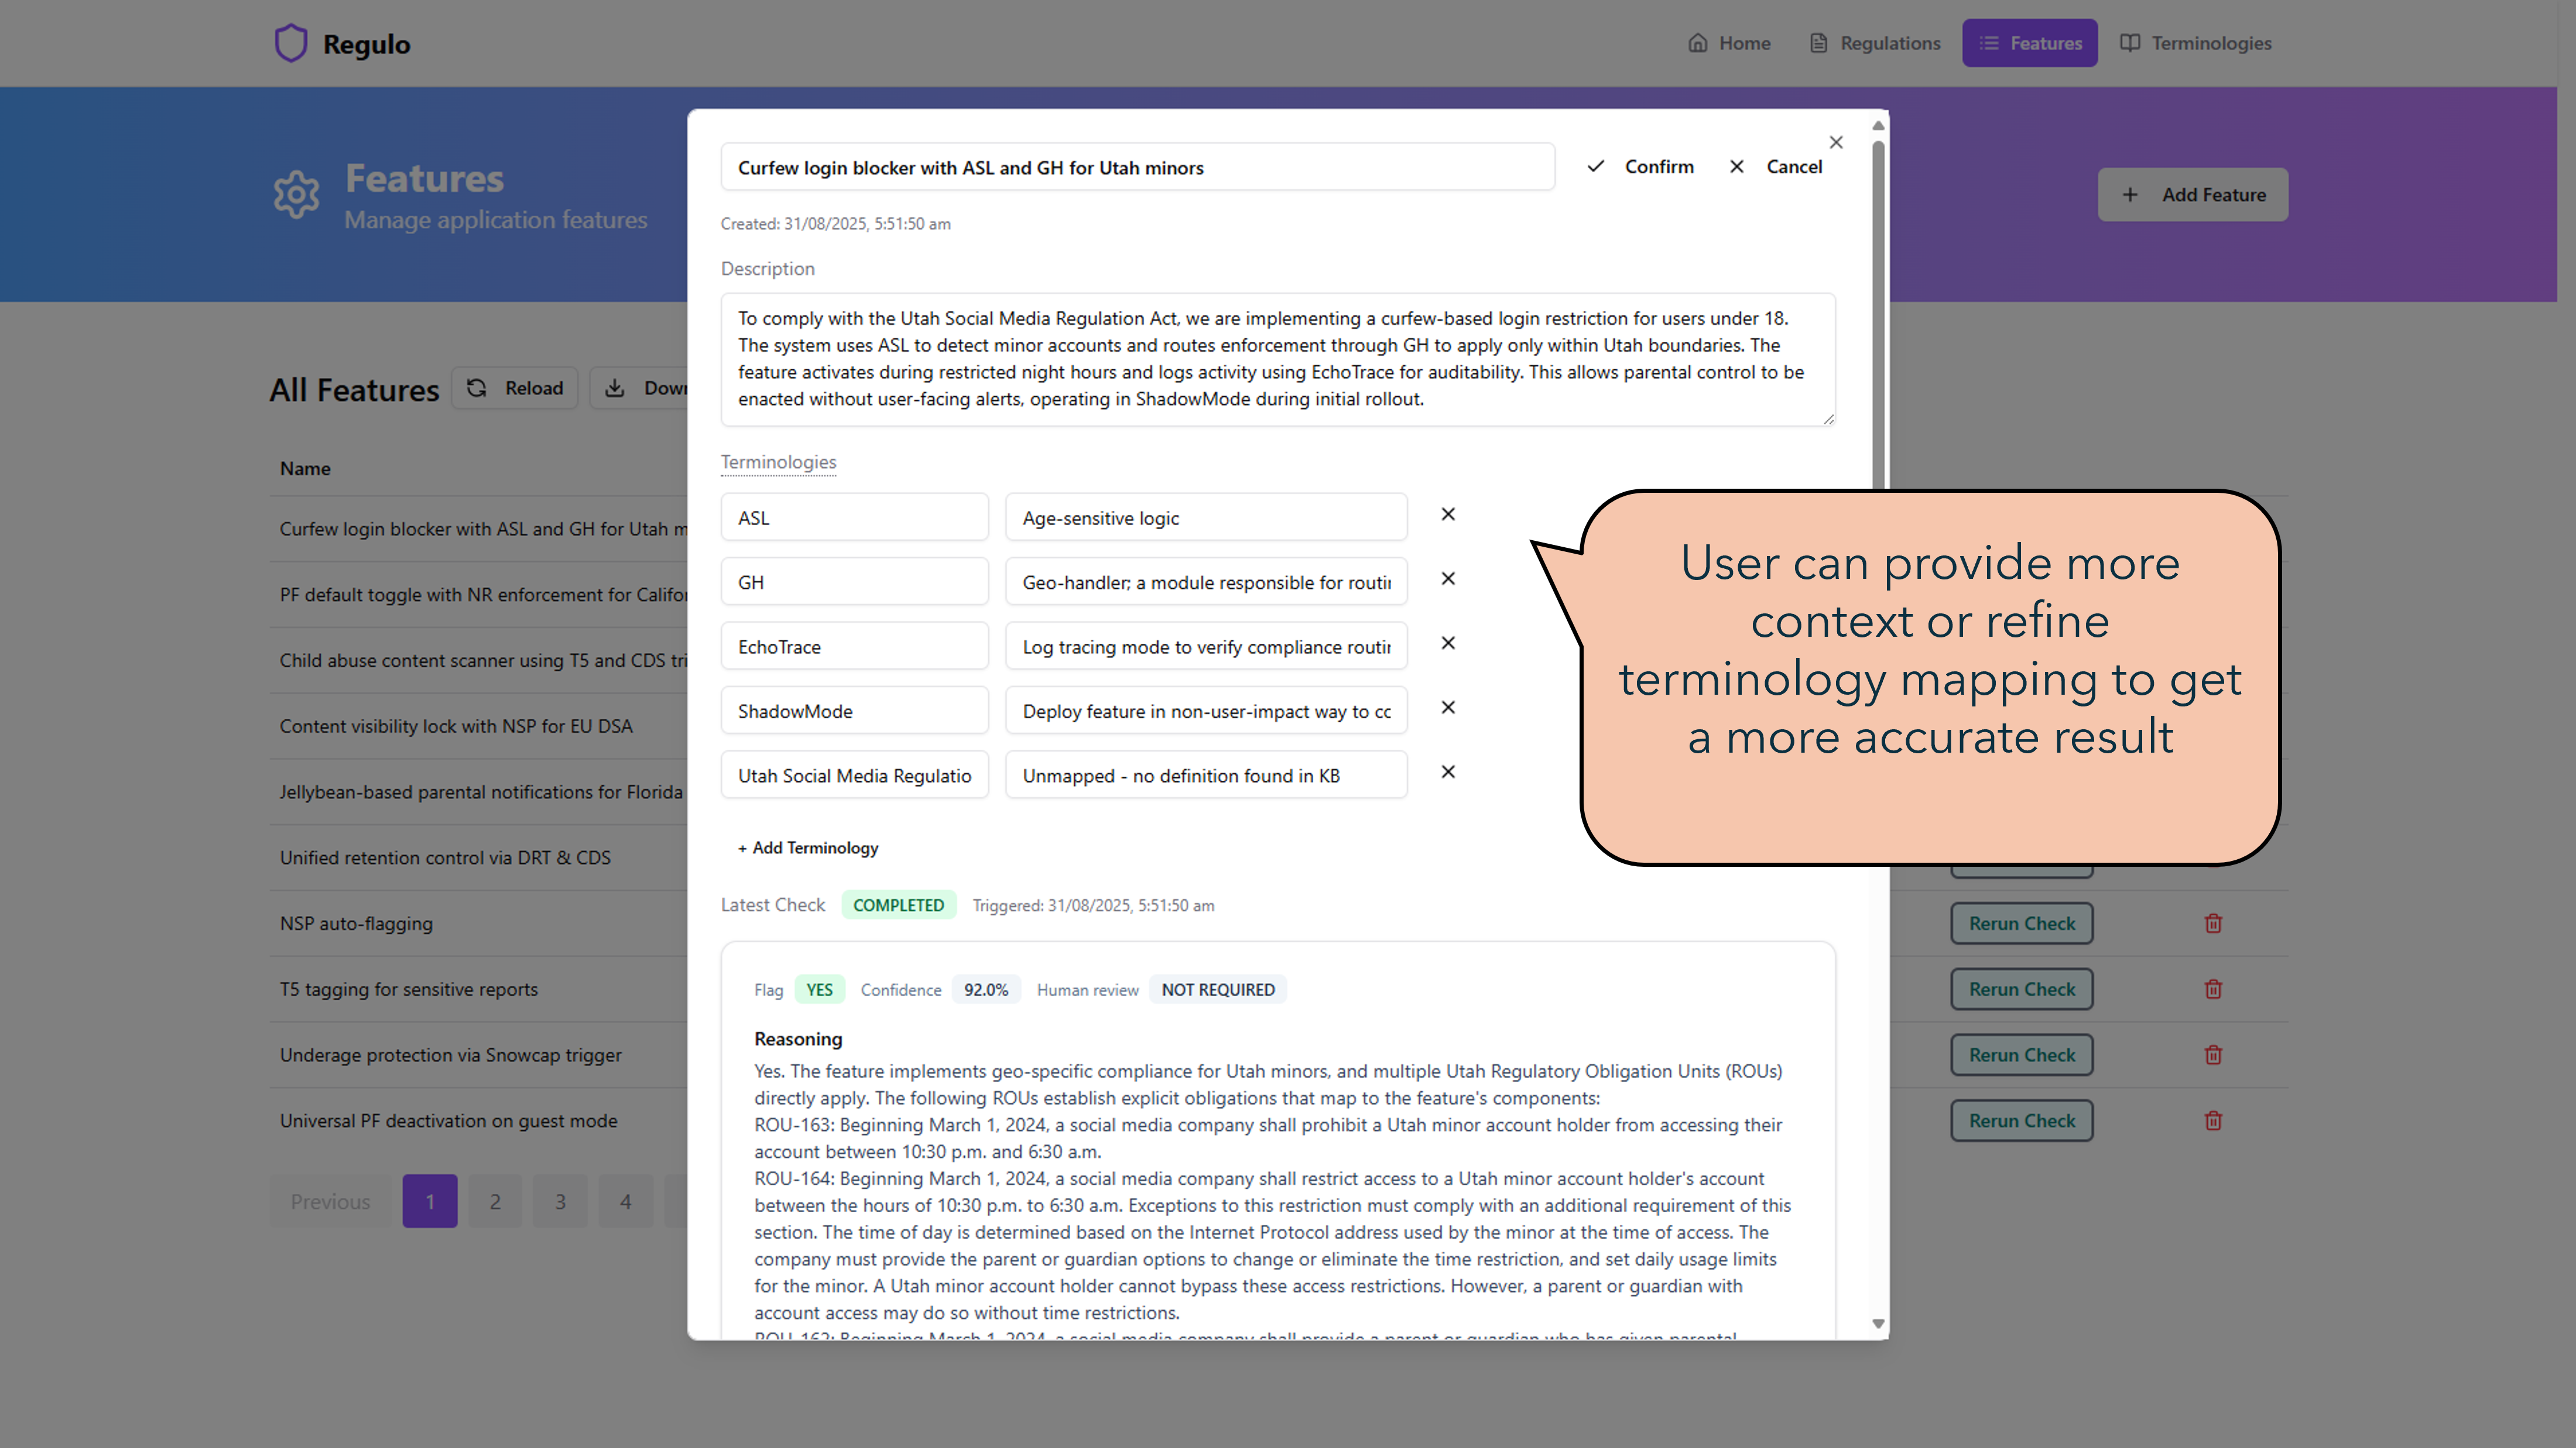Image resolution: width=2576 pixels, height=1448 pixels.
Task: Confirm the feature edits
Action: [x=1641, y=167]
